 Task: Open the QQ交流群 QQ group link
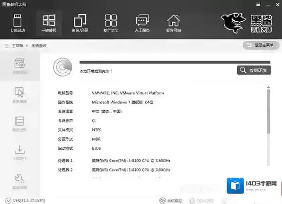pyautogui.click(x=202, y=201)
